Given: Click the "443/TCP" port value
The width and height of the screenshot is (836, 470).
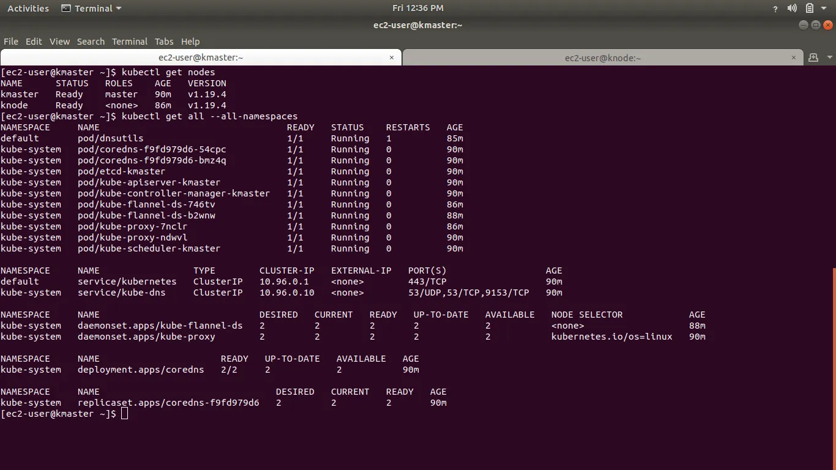Looking at the screenshot, I should [427, 282].
